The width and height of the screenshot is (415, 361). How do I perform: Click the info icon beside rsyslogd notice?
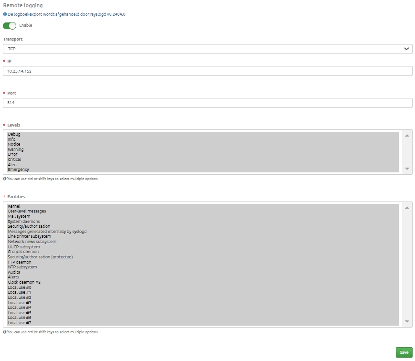point(5,14)
